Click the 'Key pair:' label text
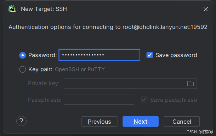Screen dimensions: 216x136 (40, 69)
